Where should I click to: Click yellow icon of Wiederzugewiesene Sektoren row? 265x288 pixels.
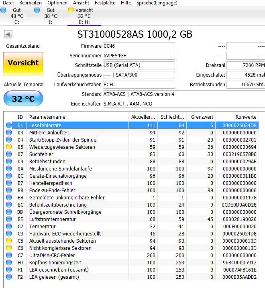9,147
